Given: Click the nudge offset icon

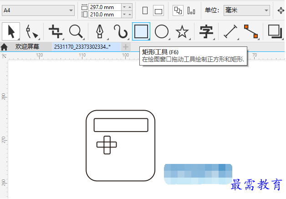Looking at the screenshot, I should [x=281, y=10].
